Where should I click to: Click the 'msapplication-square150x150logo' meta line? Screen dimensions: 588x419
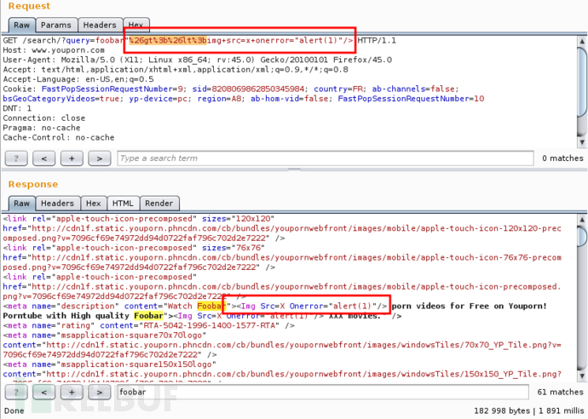109,364
